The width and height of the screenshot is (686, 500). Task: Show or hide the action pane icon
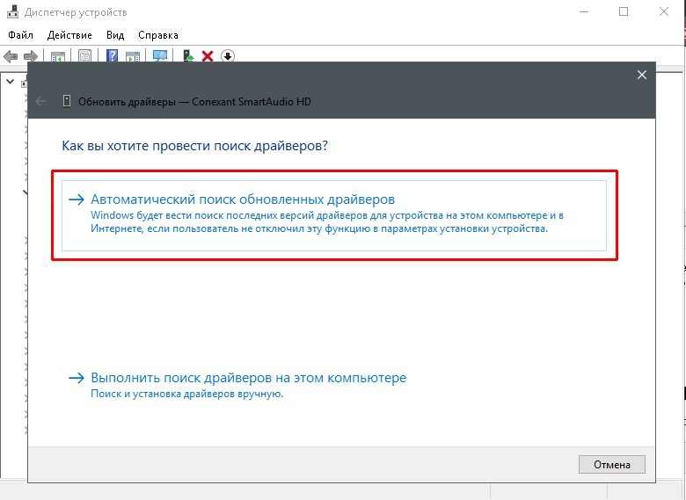(x=133, y=56)
